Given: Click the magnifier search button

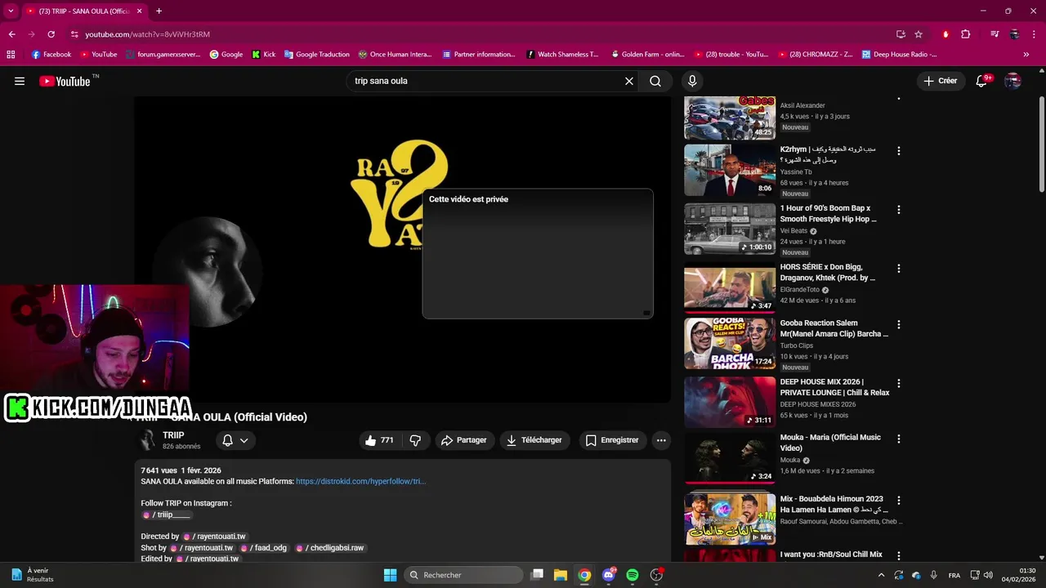Looking at the screenshot, I should 655,81.
